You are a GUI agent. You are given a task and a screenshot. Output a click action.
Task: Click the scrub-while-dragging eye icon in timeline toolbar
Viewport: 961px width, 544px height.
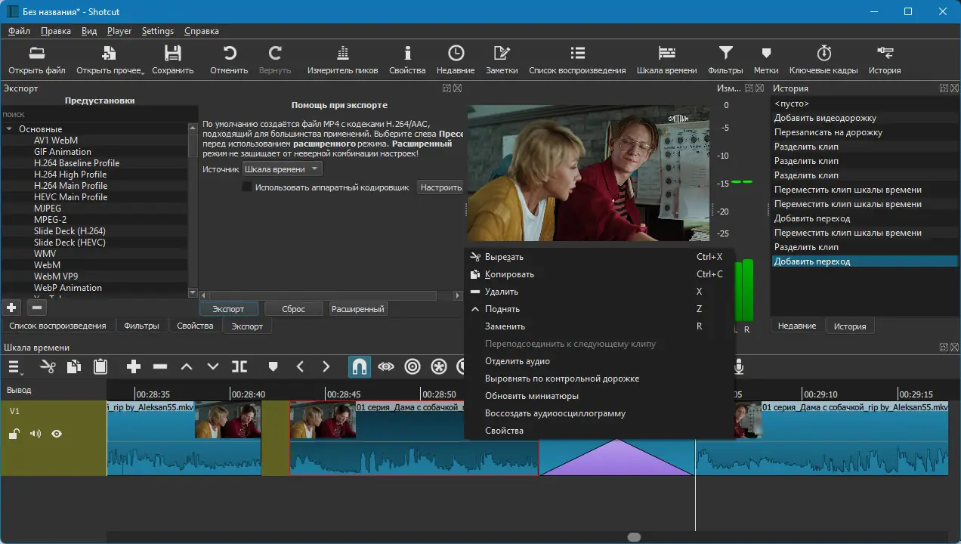[386, 367]
